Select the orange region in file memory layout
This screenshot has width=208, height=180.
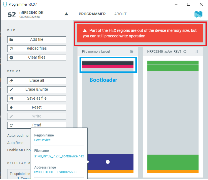tap(110, 171)
